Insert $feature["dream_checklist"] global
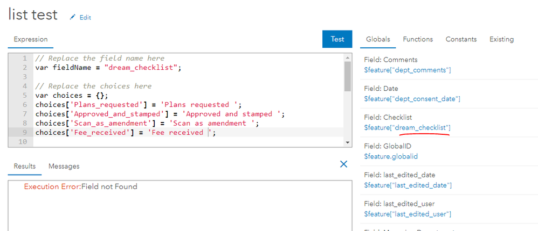 point(407,127)
